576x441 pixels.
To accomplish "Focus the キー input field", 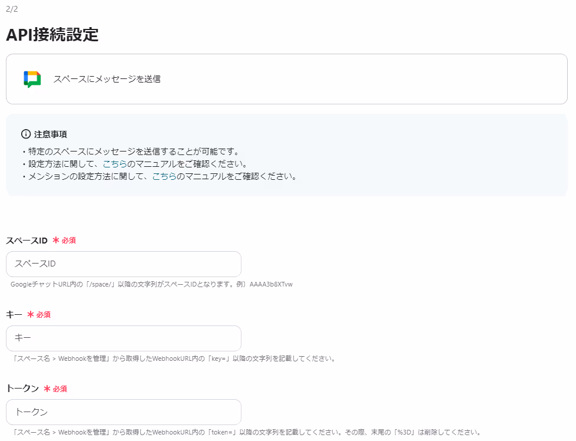I will click(124, 338).
